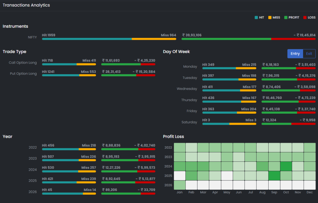Click the Transactions Analytics title
Viewport: 318px width, 203px height.
(x=26, y=5)
